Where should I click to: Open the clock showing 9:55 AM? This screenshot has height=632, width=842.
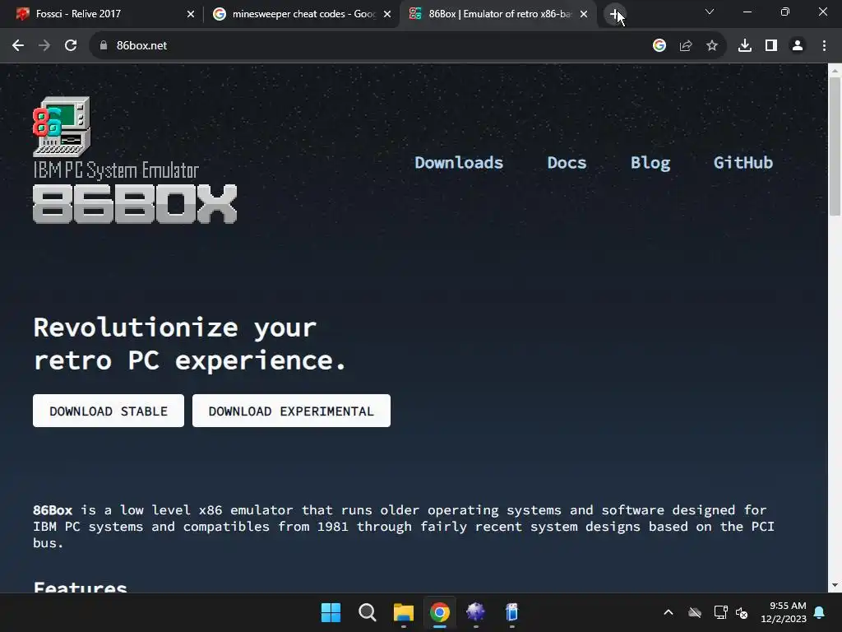[x=784, y=612]
